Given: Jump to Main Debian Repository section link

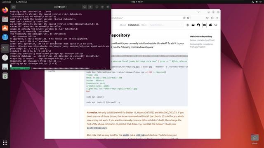Looking at the screenshot, I should pyautogui.click(x=201, y=37).
